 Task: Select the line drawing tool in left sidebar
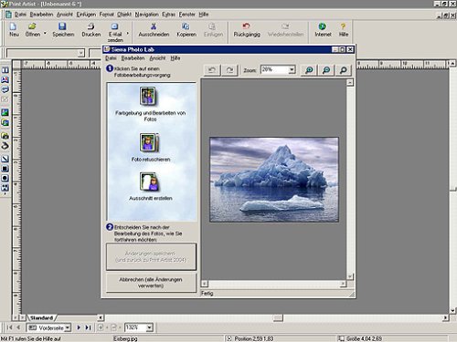pyautogui.click(x=5, y=159)
